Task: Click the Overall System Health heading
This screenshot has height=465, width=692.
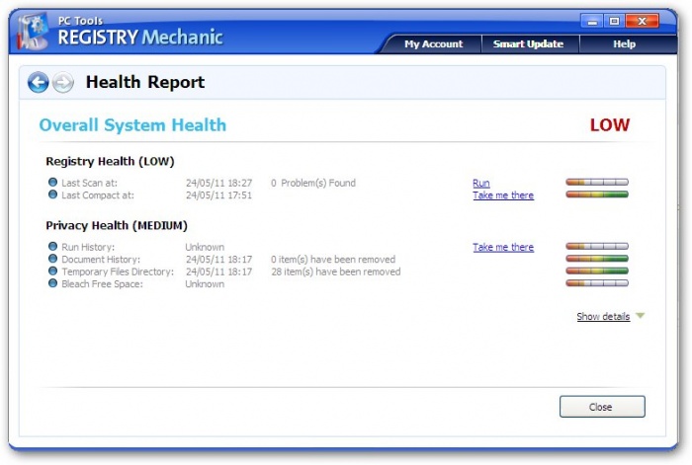Action: 132,125
